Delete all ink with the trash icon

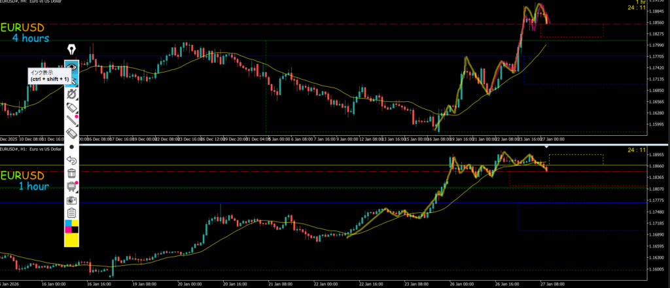tap(72, 173)
